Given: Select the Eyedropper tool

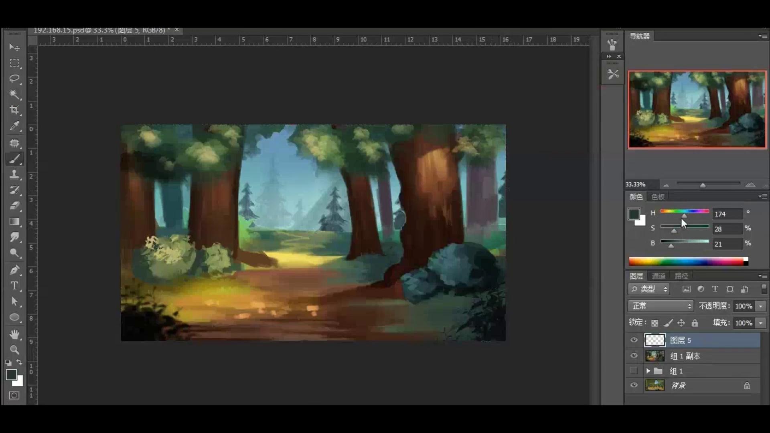Looking at the screenshot, I should (14, 126).
